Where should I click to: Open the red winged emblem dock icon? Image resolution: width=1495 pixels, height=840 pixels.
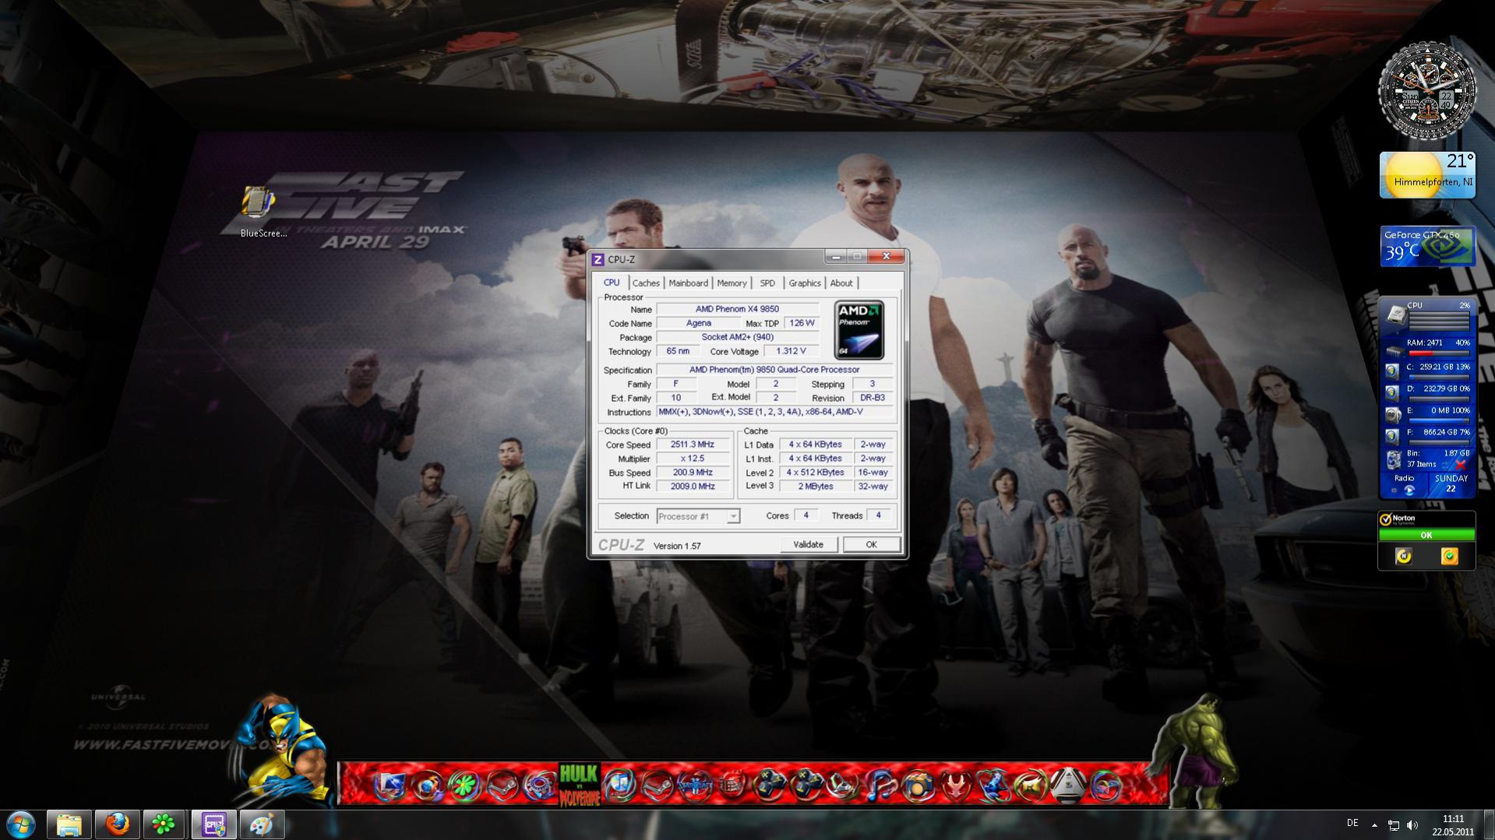(x=956, y=785)
